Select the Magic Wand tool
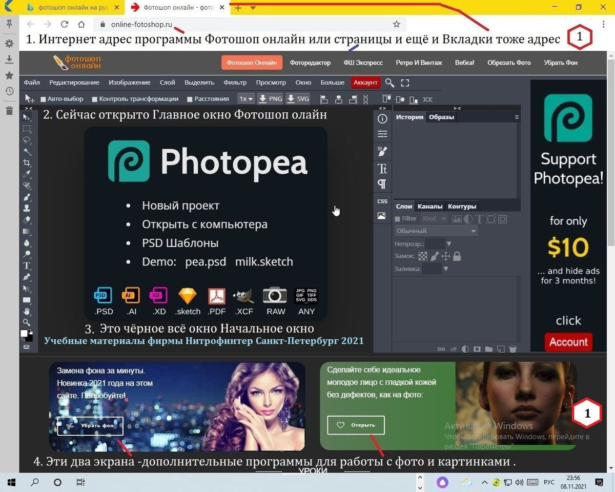Image resolution: width=615 pixels, height=492 pixels. tap(27, 152)
